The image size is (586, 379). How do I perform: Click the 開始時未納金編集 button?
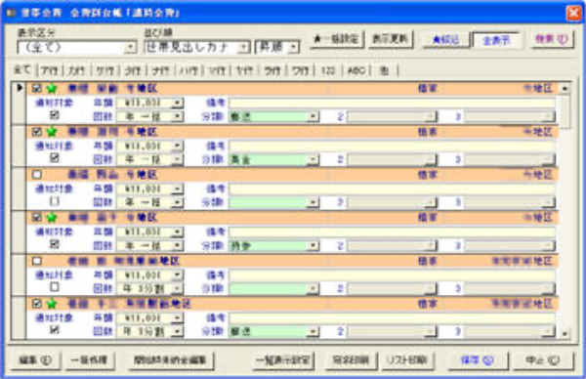[170, 360]
